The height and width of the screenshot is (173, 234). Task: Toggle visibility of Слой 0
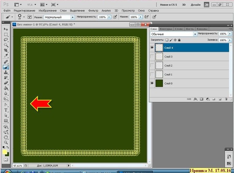click(152, 83)
